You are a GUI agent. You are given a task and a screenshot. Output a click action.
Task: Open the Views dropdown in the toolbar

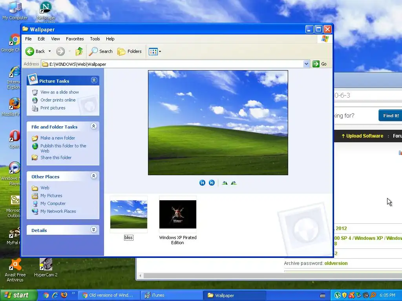click(x=155, y=51)
